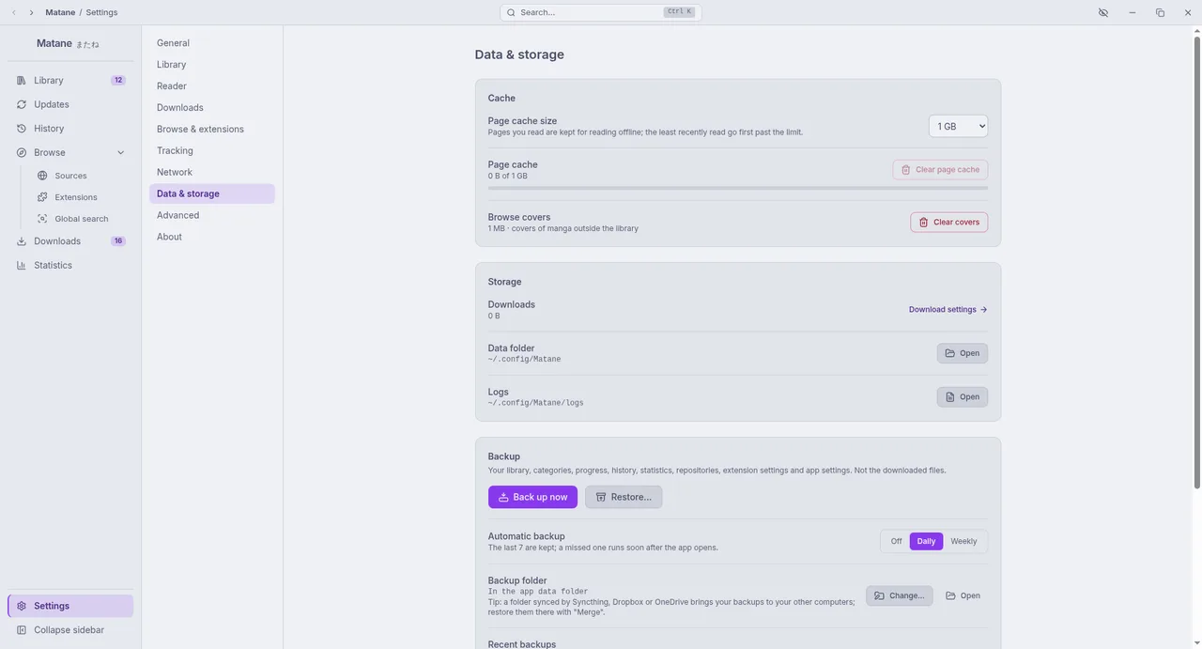The height and width of the screenshot is (649, 1202).
Task: Toggle the incognito eye-off icon
Action: [x=1103, y=12]
